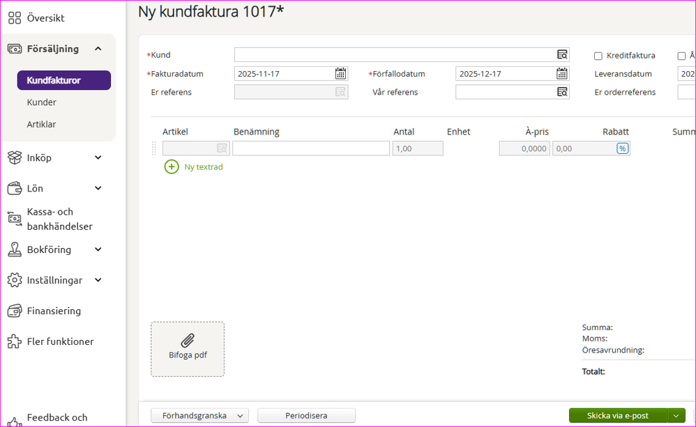
Task: Check the Kreditfaktura checkbox
Action: click(598, 56)
